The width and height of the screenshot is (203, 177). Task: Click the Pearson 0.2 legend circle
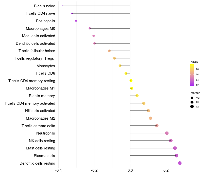192,106
